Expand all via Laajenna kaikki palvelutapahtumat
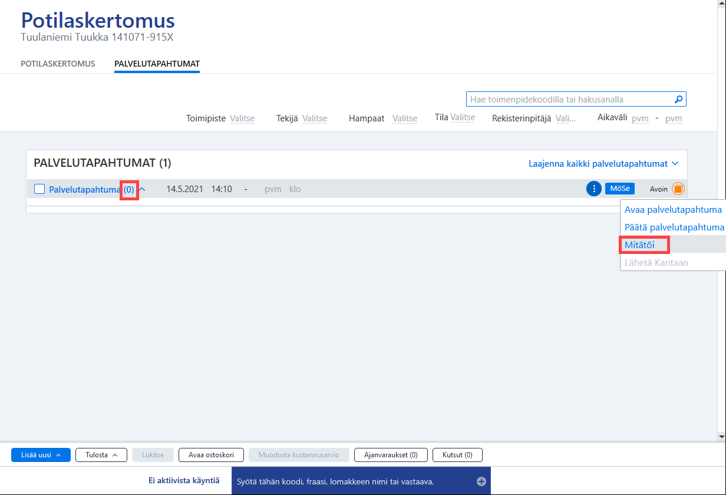This screenshot has width=726, height=495. tap(603, 163)
